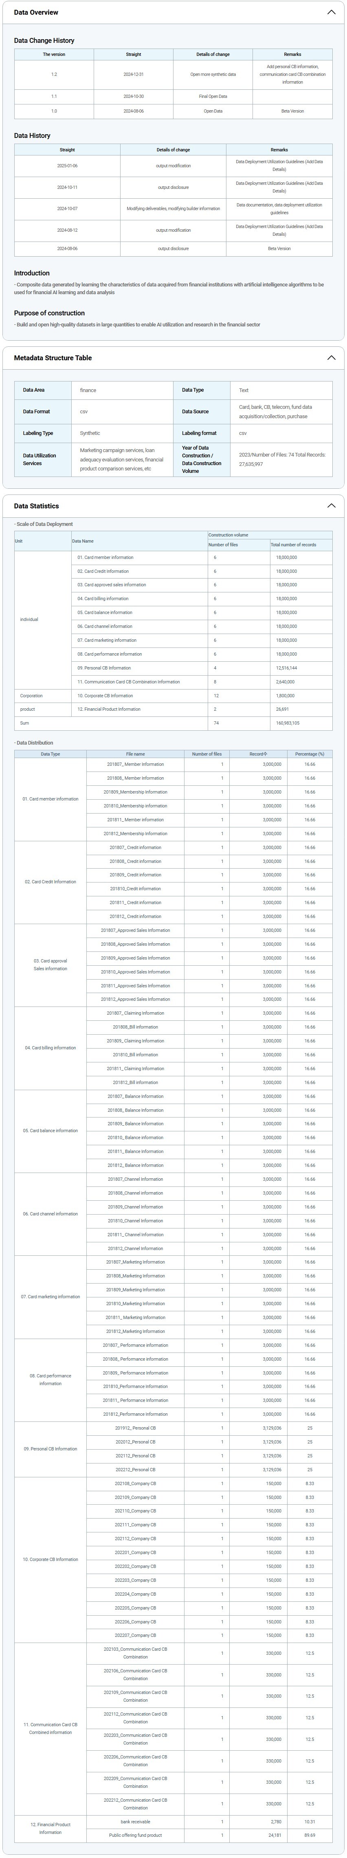Click "The version" column header

(x=54, y=54)
